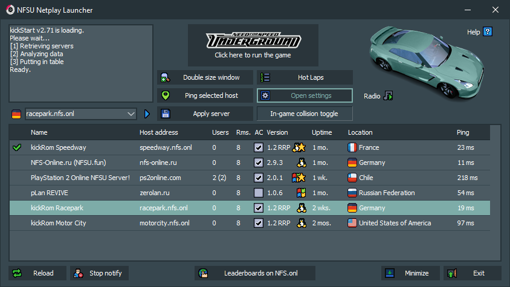Sort by the Users column header
510x287 pixels.
(220, 132)
